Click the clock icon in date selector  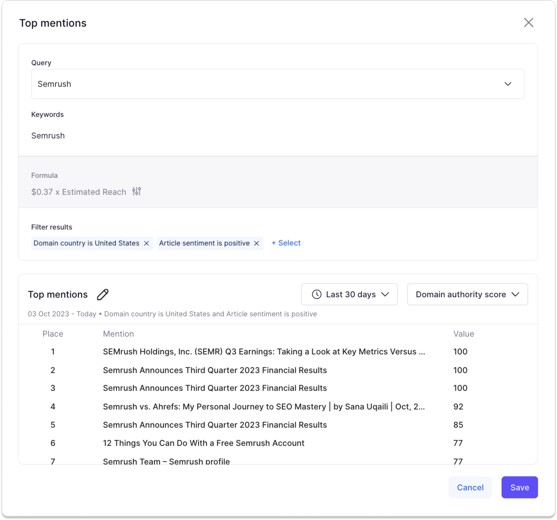coord(317,294)
